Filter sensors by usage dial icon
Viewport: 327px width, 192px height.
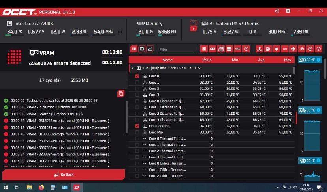(310, 49)
